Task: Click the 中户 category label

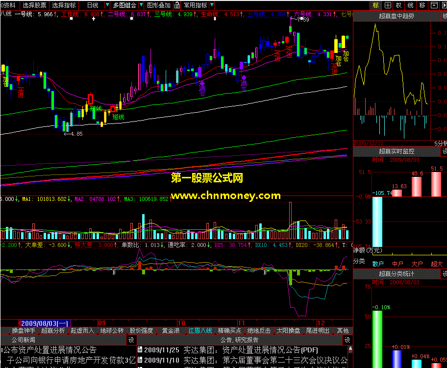Action: coord(397,264)
